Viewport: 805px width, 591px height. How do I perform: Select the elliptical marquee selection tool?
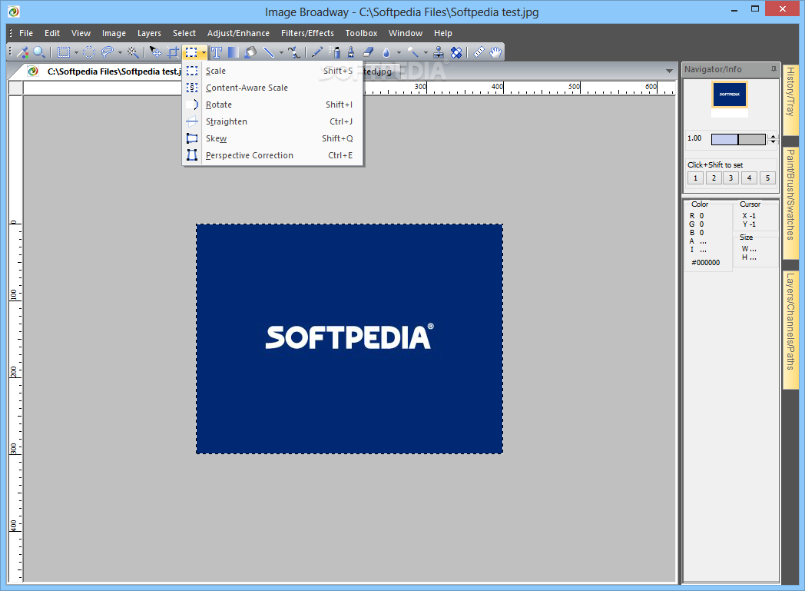pyautogui.click(x=89, y=51)
